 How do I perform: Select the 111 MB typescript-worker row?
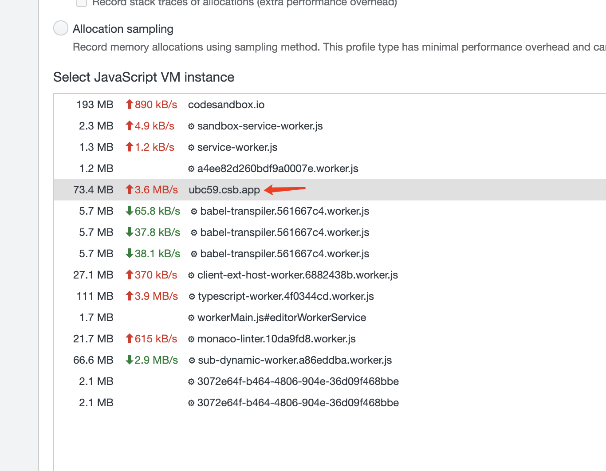311,296
